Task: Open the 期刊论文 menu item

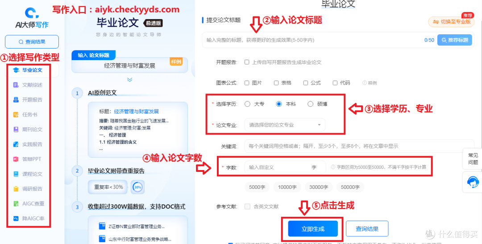Action: (x=32, y=130)
